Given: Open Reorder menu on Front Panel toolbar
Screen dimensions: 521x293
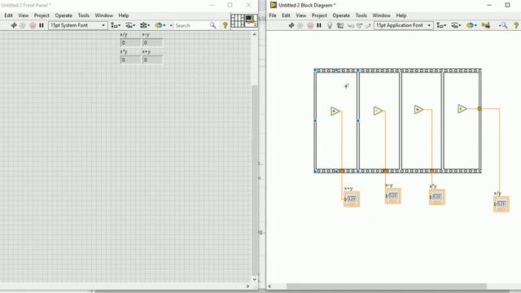Looking at the screenshot, I should point(160,25).
